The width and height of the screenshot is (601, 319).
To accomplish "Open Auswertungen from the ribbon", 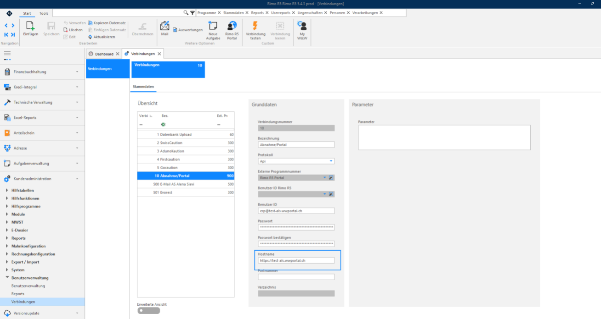I will [187, 30].
